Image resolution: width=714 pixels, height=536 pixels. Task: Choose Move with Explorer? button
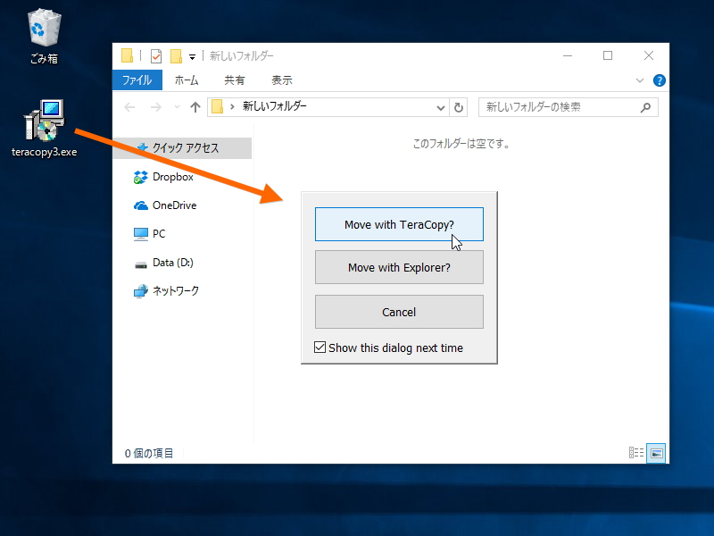point(399,267)
